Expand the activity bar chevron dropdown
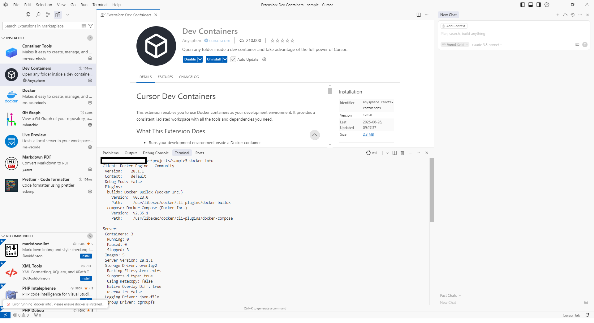The image size is (594, 323). tap(68, 14)
